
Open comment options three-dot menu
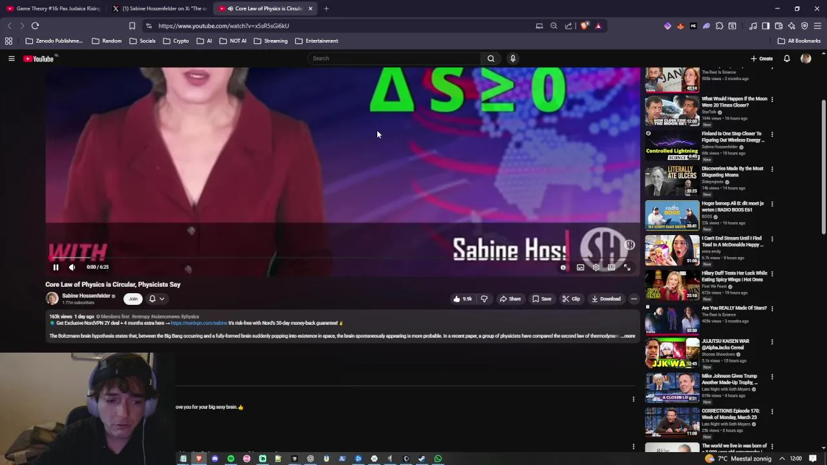coord(633,399)
